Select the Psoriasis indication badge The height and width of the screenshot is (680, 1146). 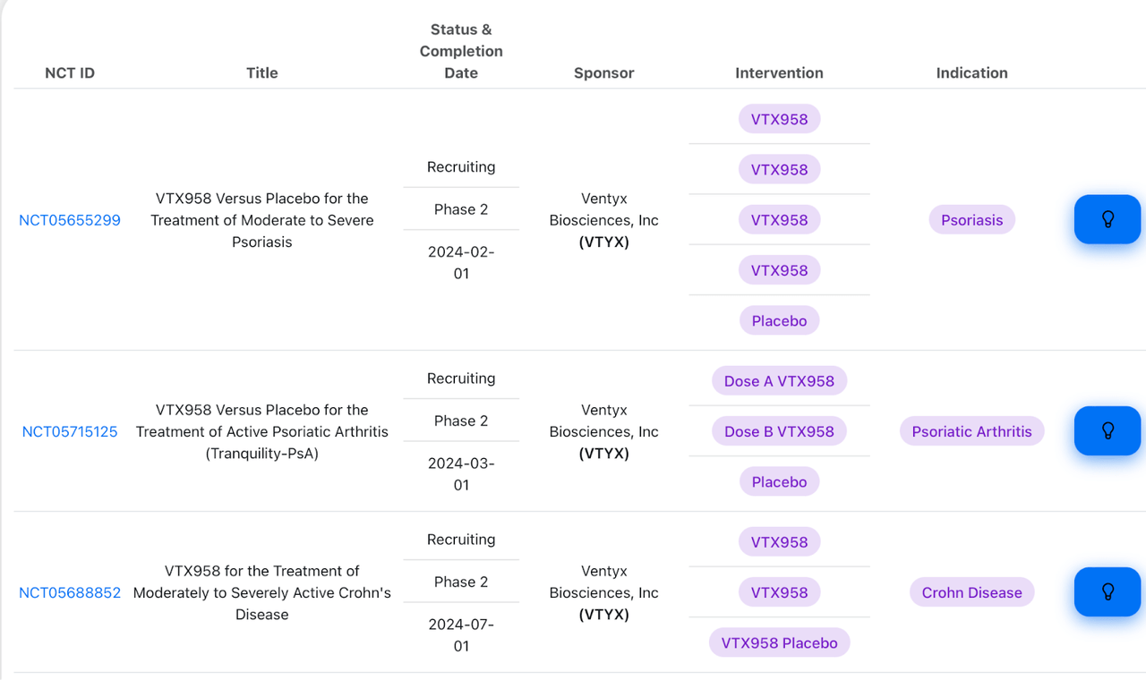pyautogui.click(x=971, y=219)
